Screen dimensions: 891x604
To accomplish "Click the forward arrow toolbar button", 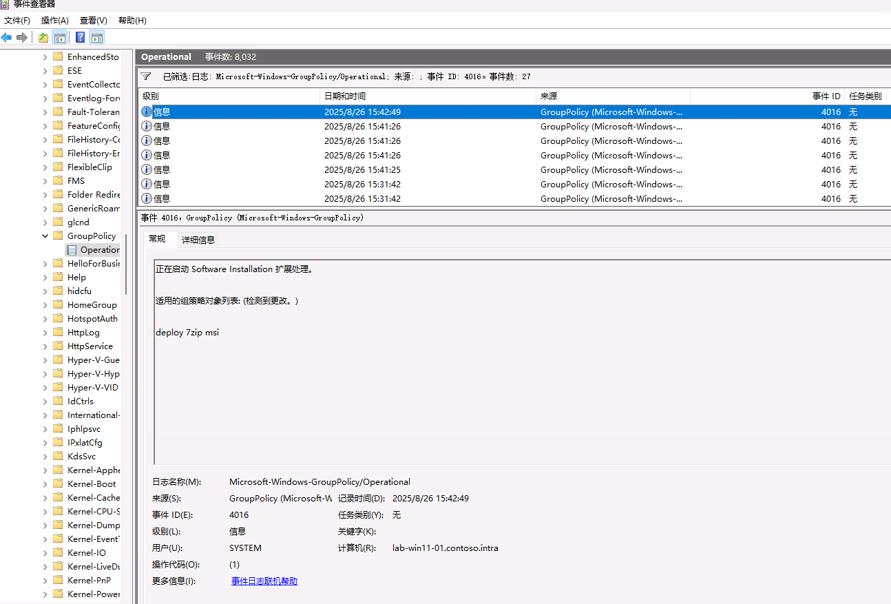I will tap(22, 37).
